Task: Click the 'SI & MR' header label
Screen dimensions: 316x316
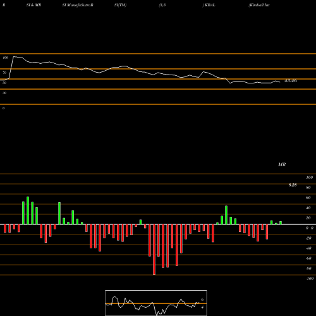Action: pos(33,5)
